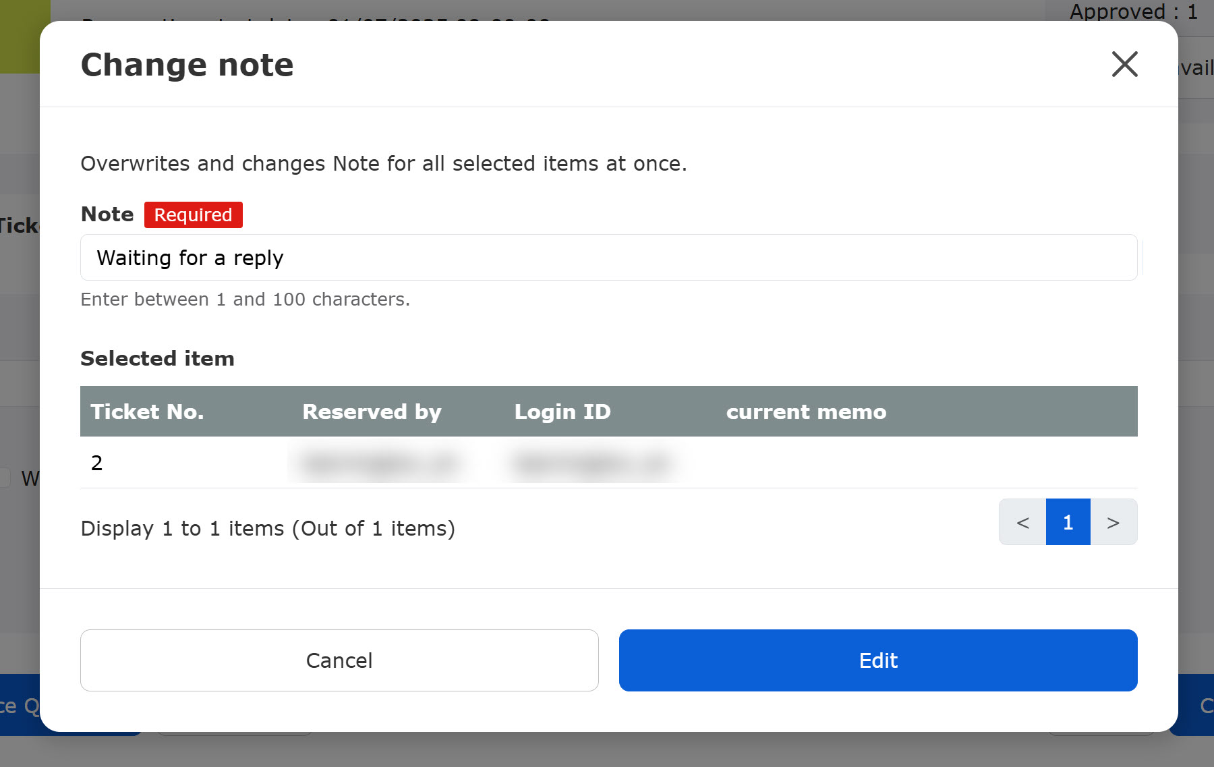Click the Reserved by column header
The image size is (1214, 767).
coord(372,411)
